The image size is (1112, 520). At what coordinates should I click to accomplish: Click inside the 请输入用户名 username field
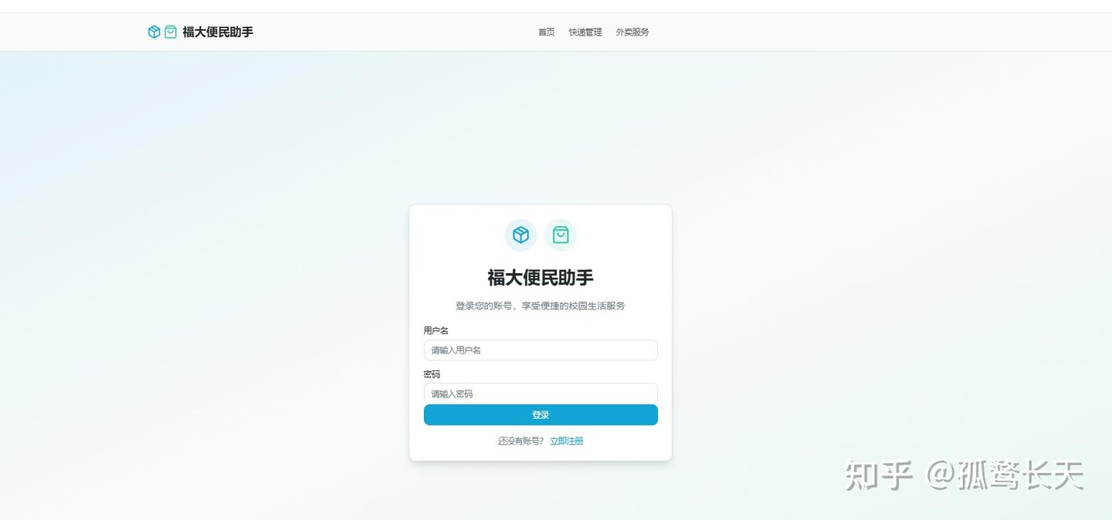click(x=541, y=349)
